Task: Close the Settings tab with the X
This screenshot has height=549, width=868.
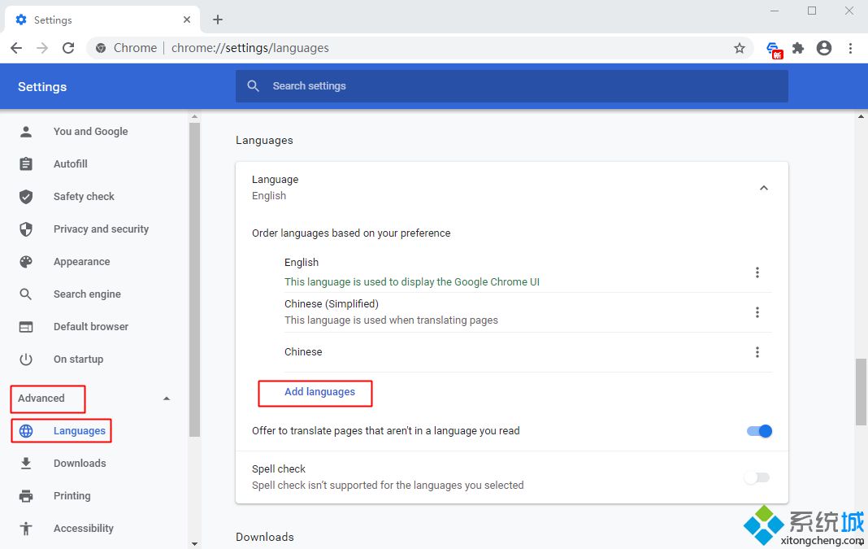Action: tap(187, 20)
